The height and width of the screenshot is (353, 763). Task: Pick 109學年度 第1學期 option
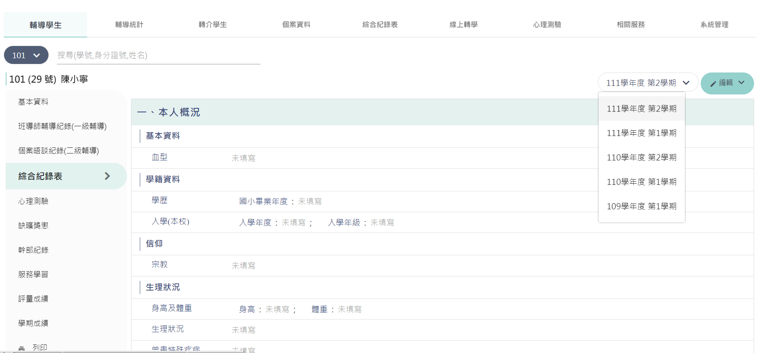pos(642,206)
